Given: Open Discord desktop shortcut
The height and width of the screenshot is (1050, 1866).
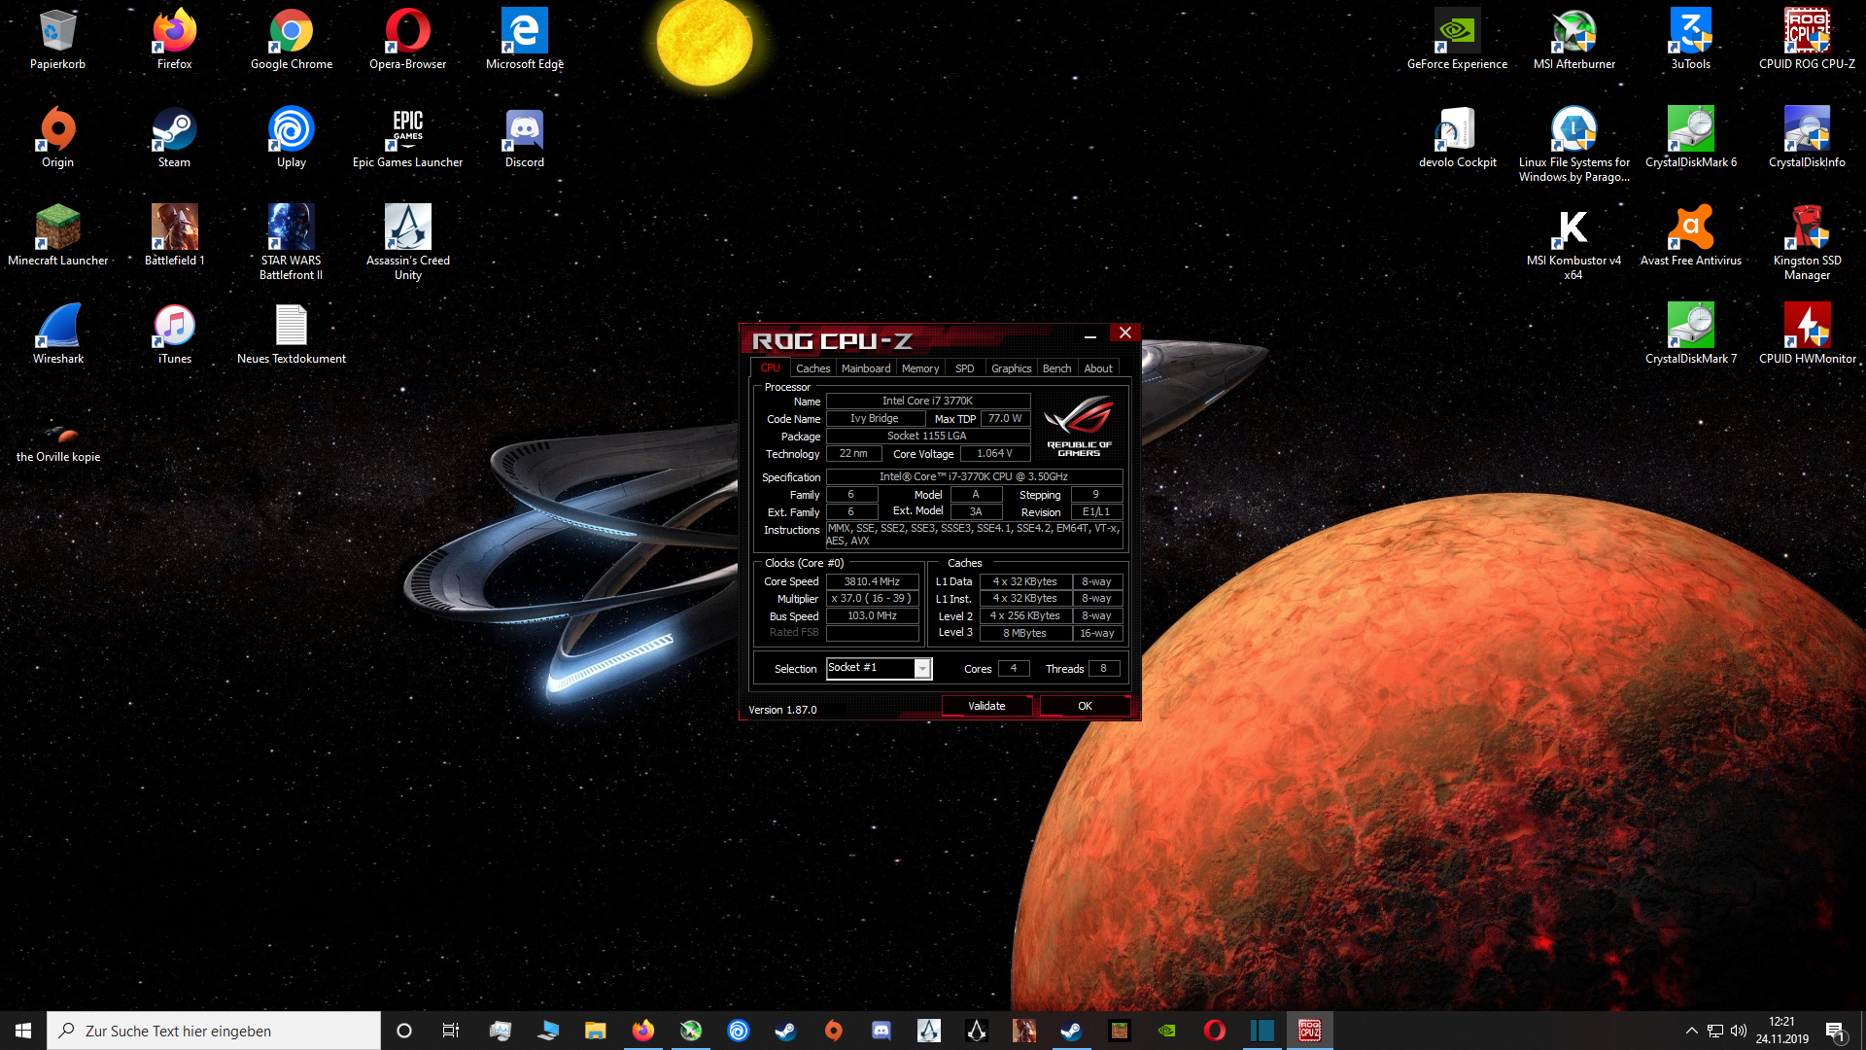Looking at the screenshot, I should point(524,138).
